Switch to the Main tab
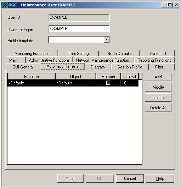The width and height of the screenshot is (181, 188). 16,60
